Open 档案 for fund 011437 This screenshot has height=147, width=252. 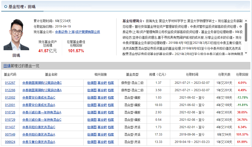pyautogui.click(x=111, y=127)
